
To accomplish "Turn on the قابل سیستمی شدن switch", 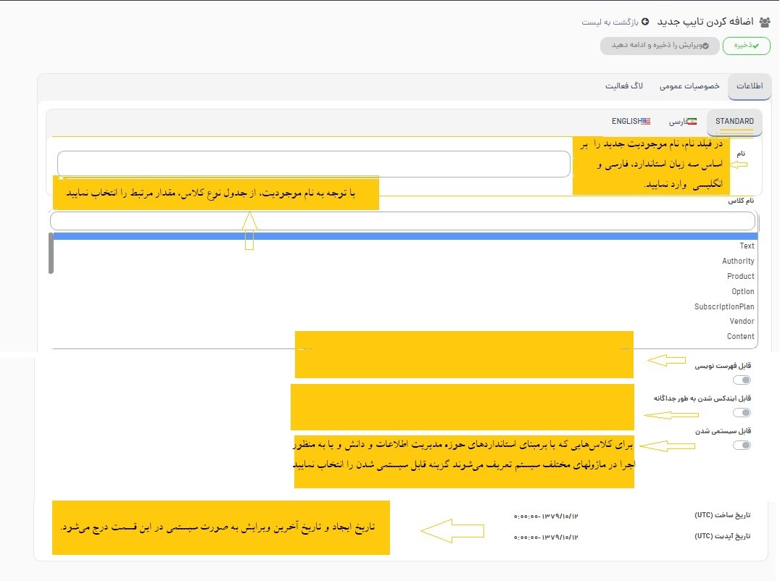I will pyautogui.click(x=742, y=446).
